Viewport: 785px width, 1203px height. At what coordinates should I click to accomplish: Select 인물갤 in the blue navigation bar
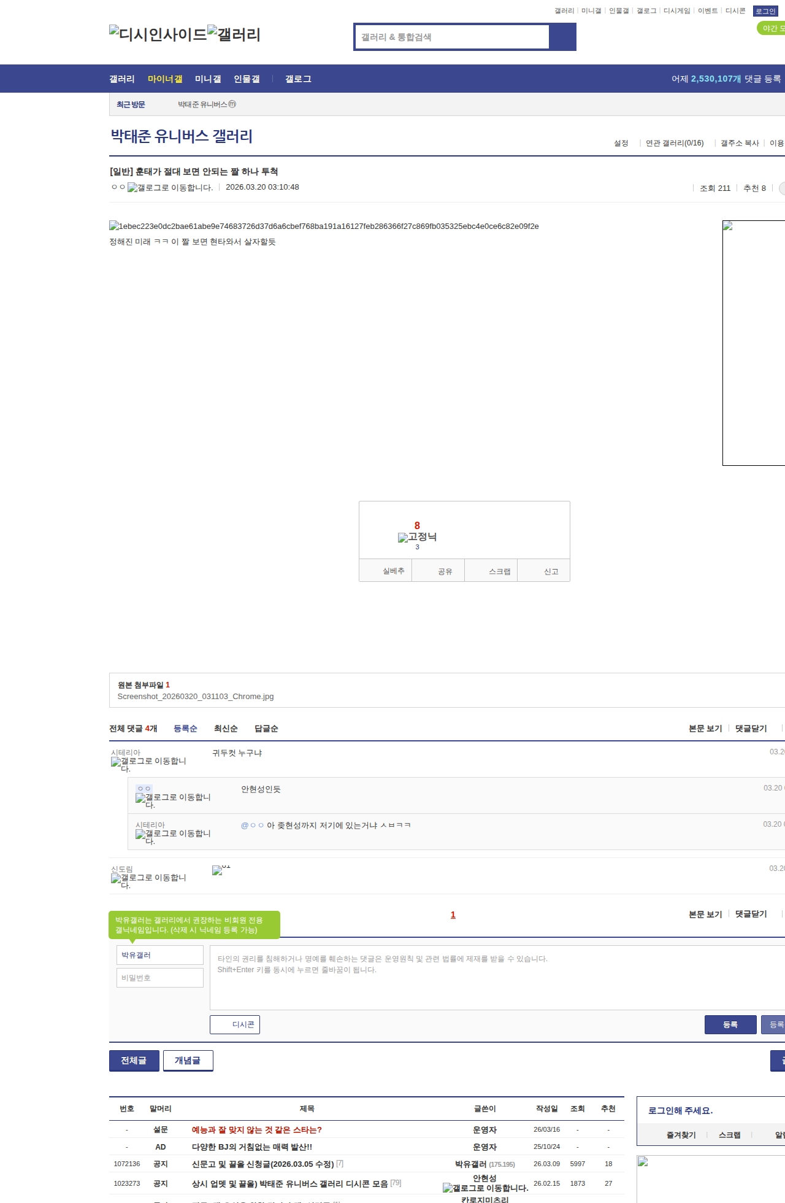[247, 79]
